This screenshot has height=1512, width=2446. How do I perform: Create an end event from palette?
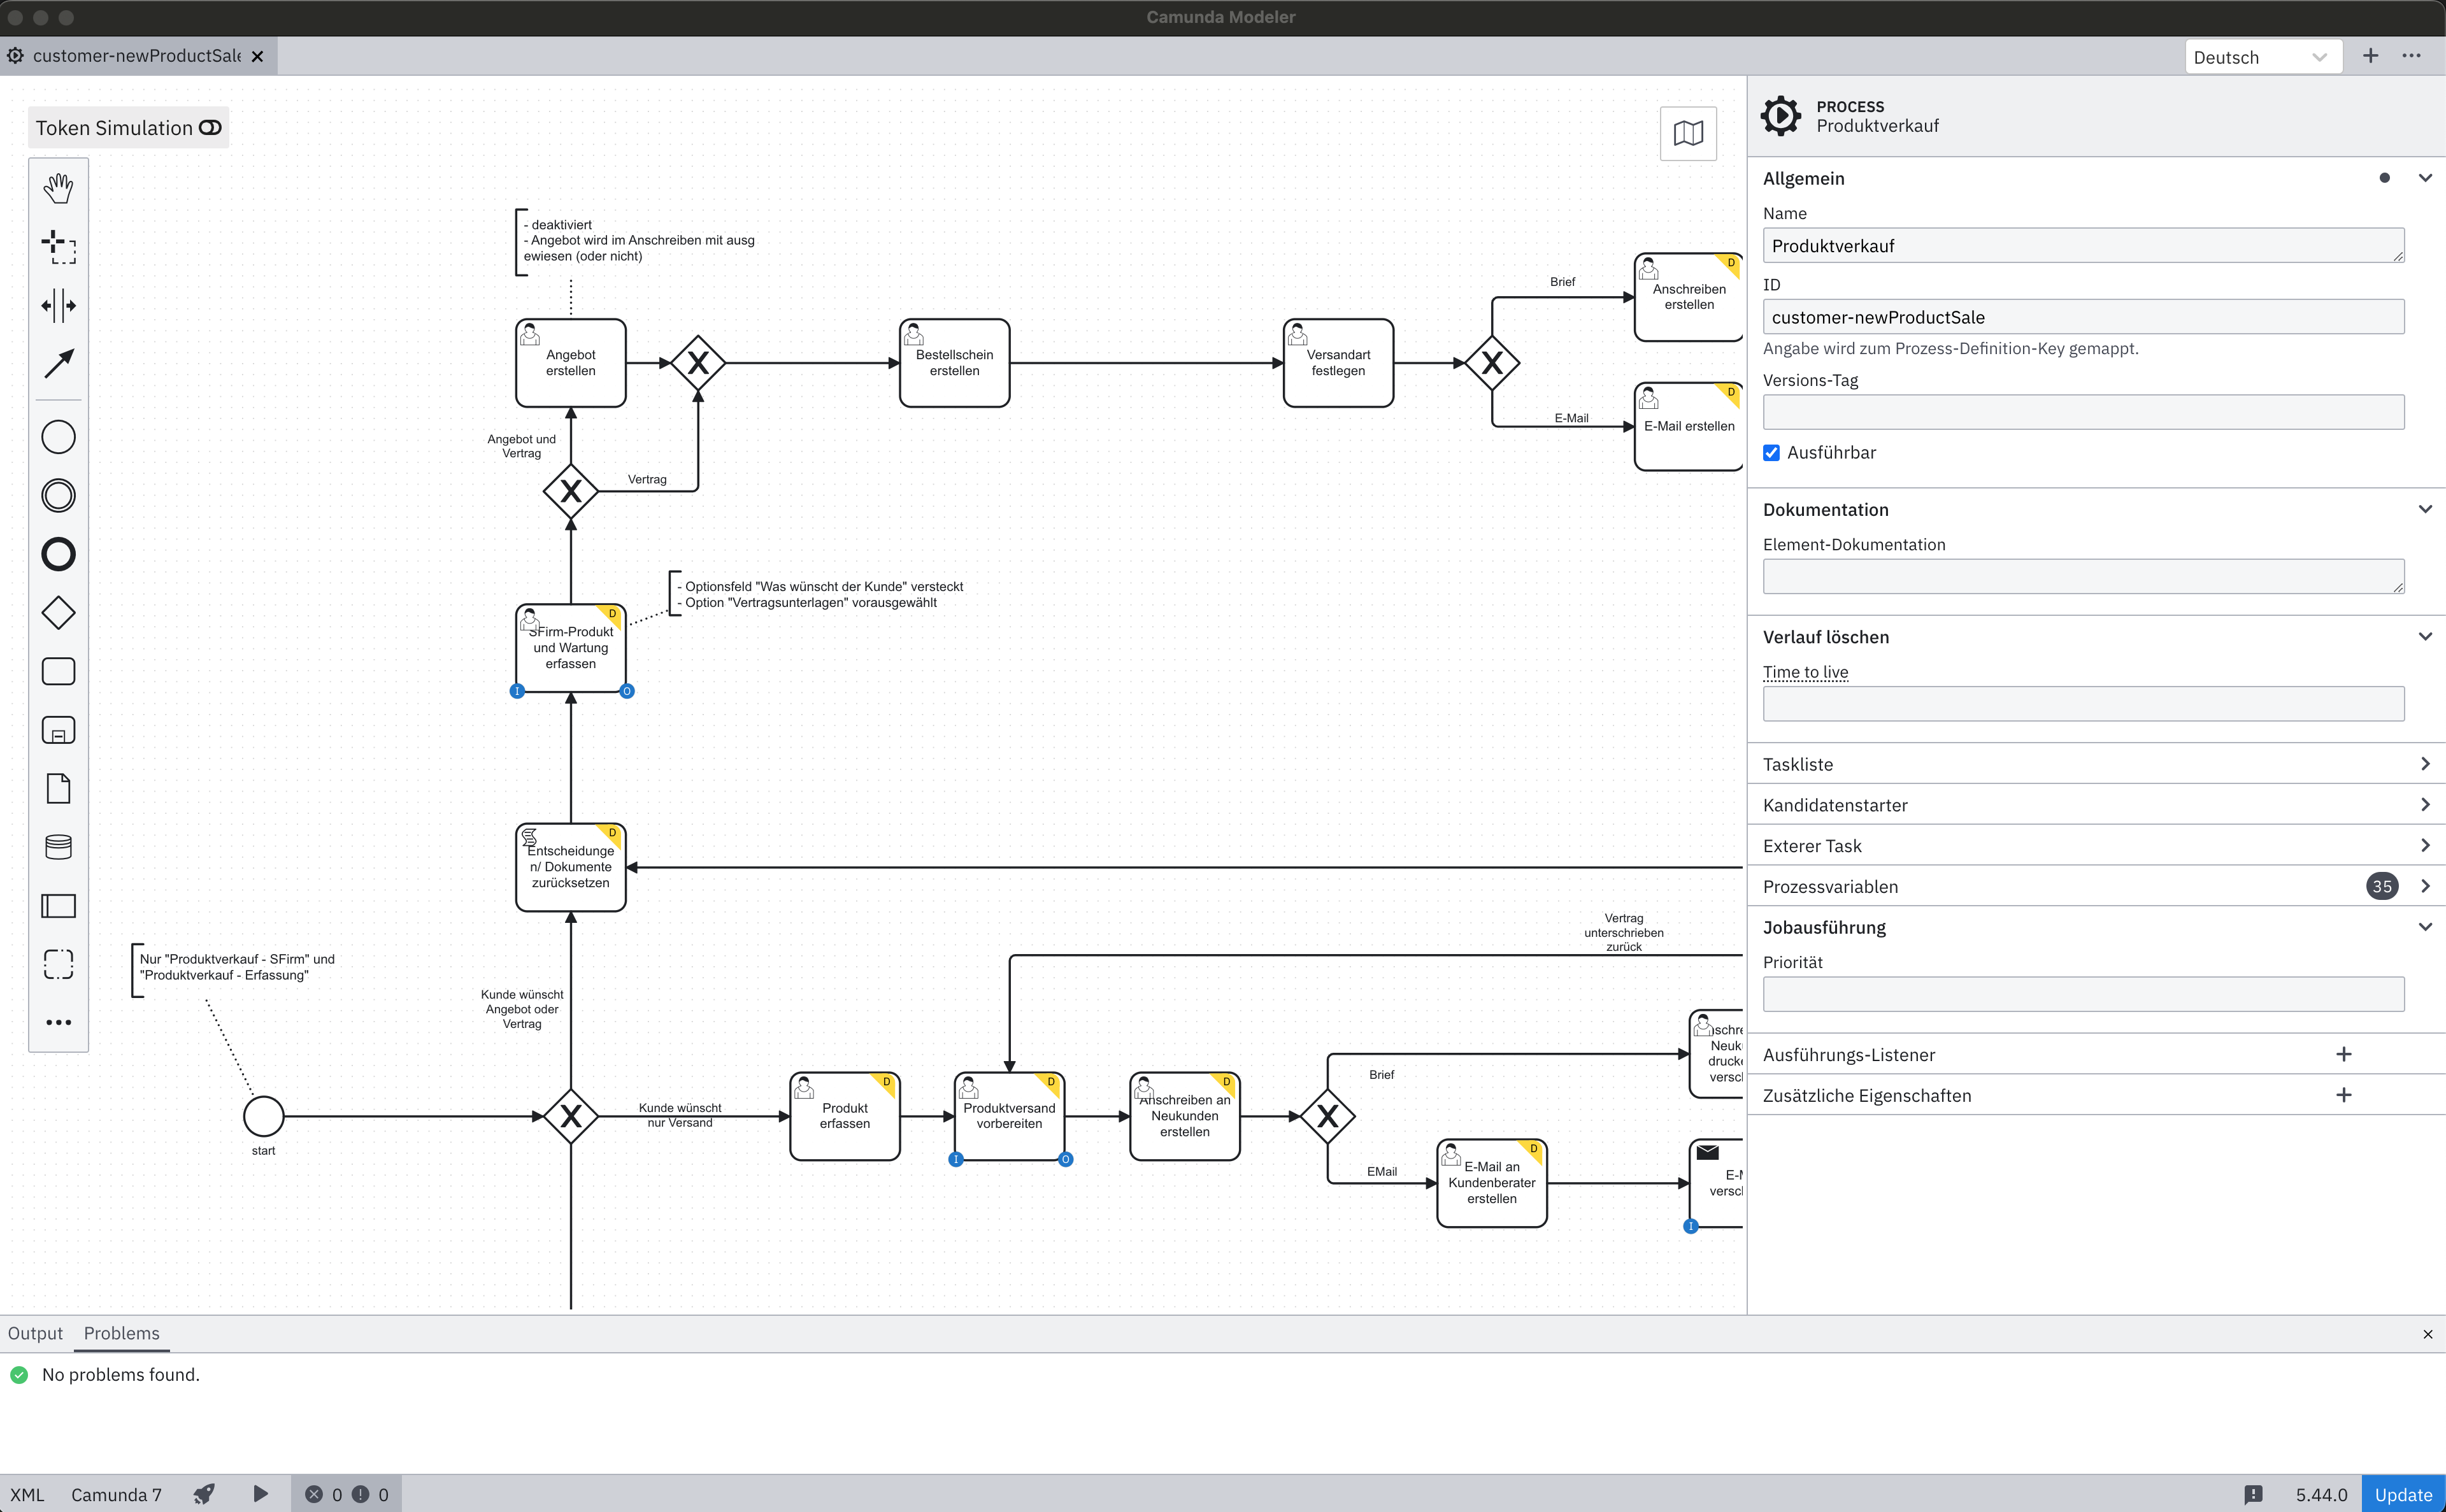58,554
